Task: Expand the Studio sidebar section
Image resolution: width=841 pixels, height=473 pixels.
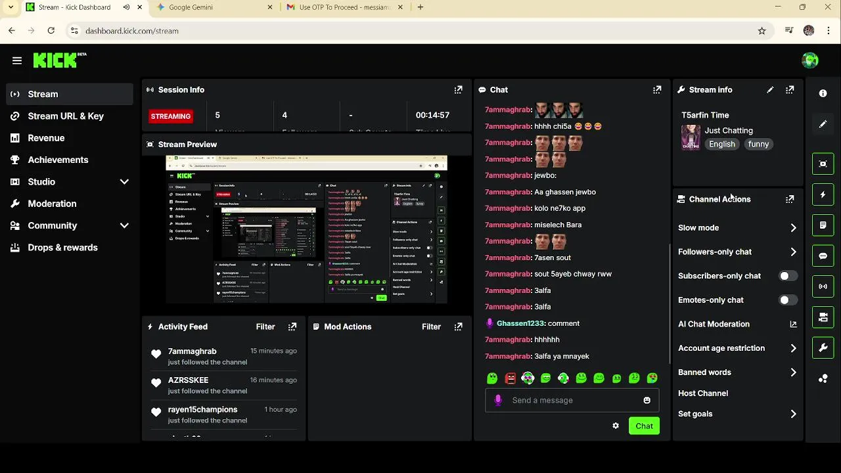Action: pos(124,182)
